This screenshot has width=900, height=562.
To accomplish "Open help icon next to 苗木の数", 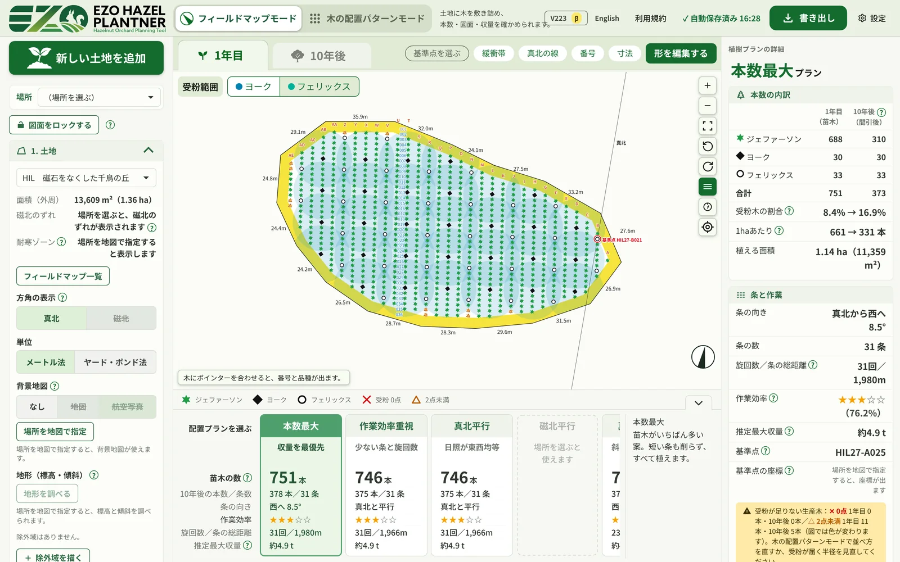I will point(247,478).
